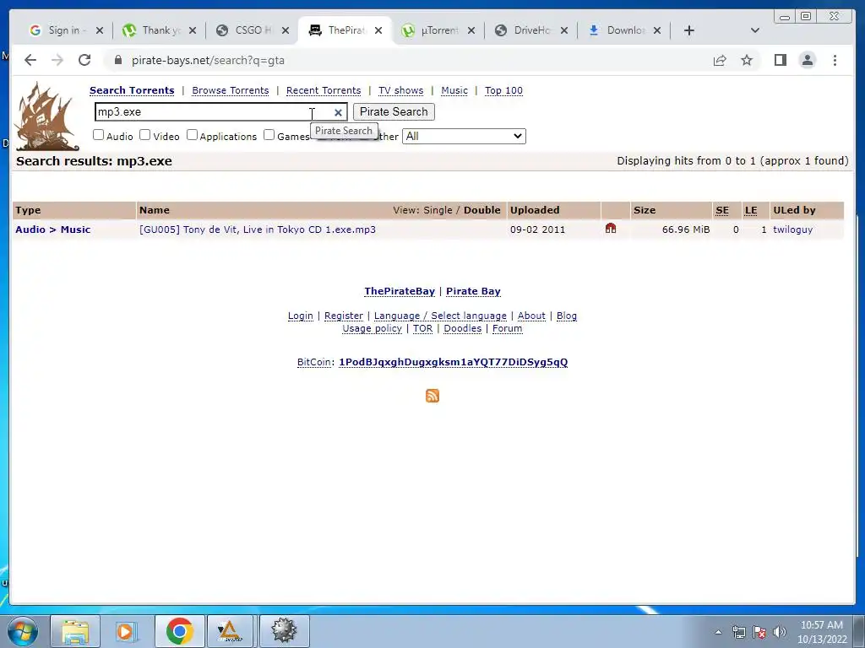The width and height of the screenshot is (865, 648).
Task: Open the Usage policy link
Action: click(x=372, y=328)
